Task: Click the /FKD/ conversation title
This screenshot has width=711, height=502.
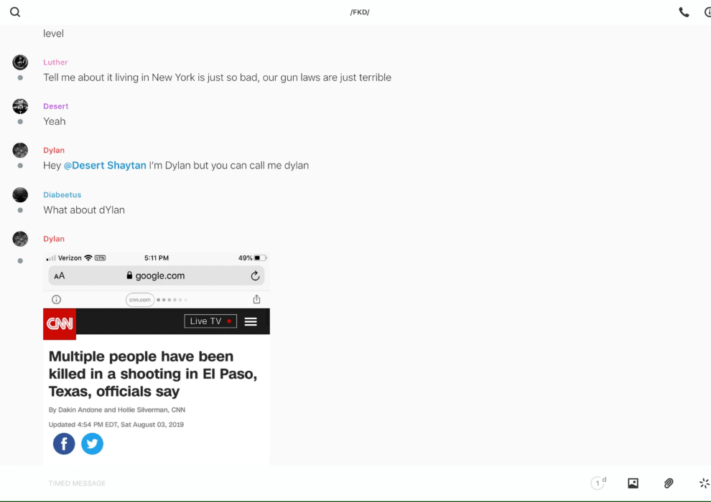Action: tap(360, 12)
